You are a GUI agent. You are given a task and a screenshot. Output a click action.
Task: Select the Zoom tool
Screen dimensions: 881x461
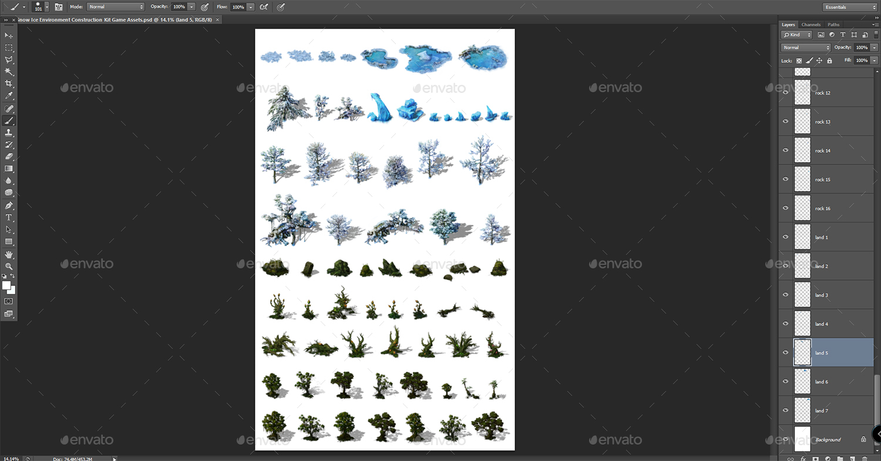(8, 266)
